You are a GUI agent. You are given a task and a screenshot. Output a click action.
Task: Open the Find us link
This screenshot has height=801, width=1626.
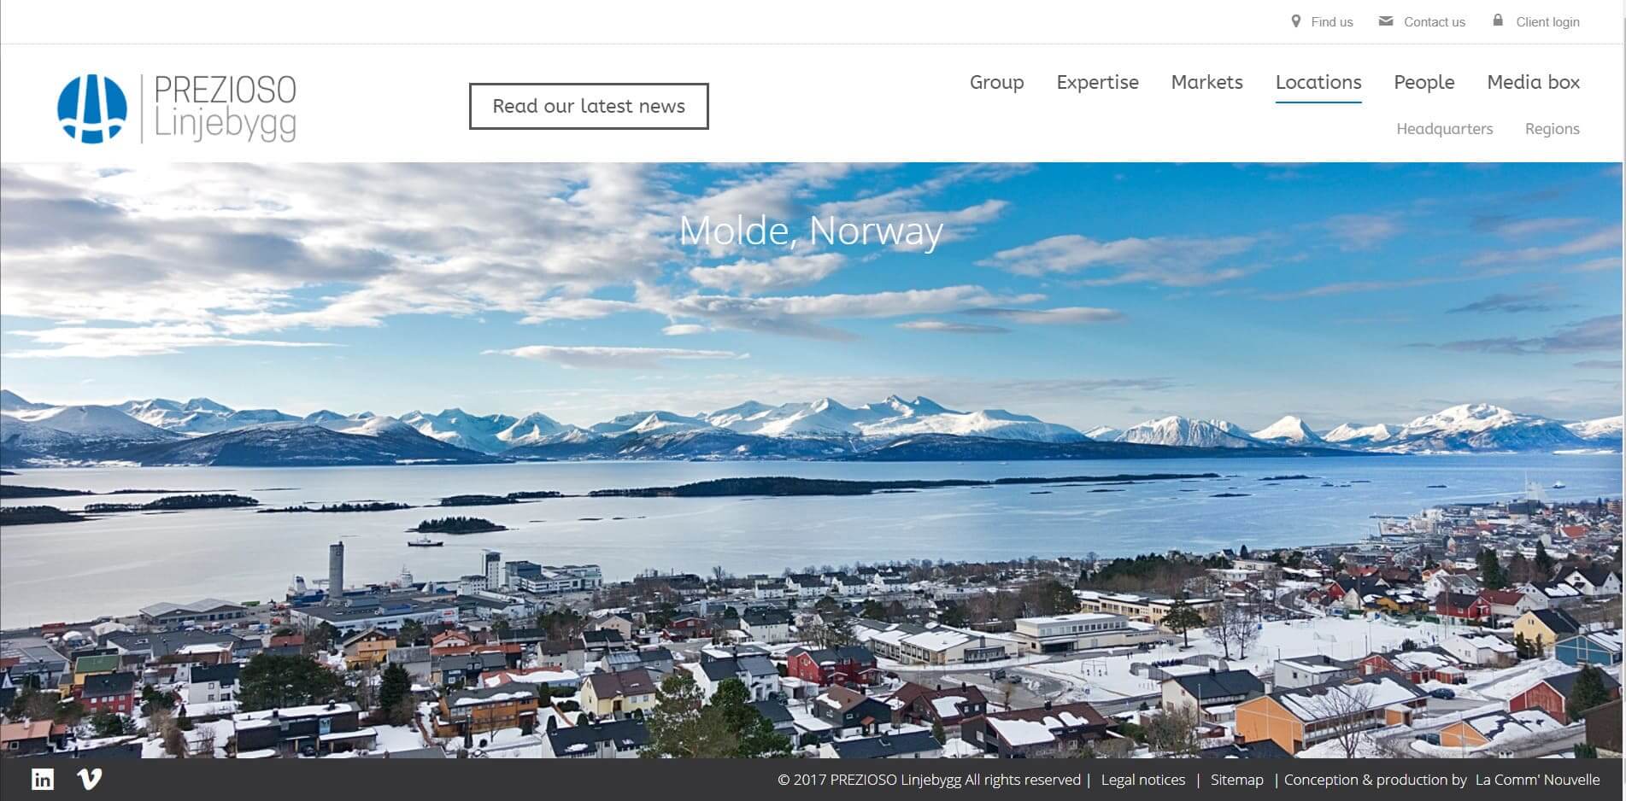[1332, 22]
